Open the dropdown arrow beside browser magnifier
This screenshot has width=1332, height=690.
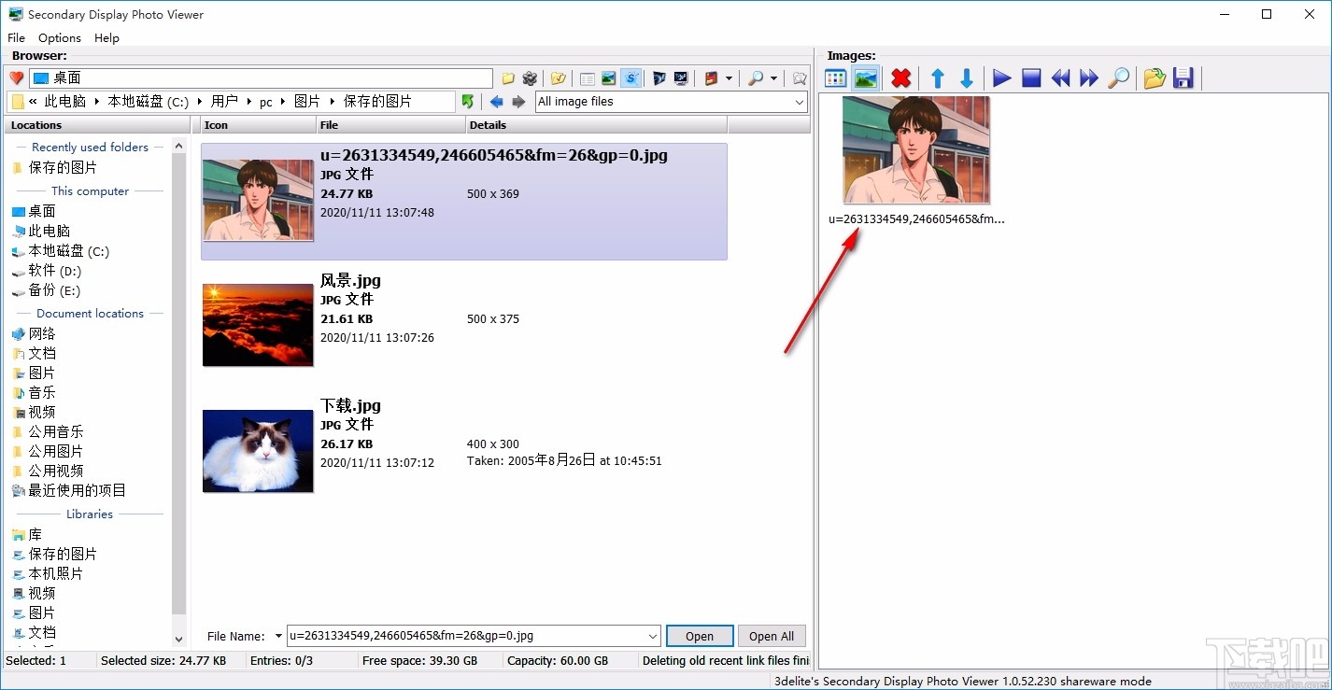774,78
